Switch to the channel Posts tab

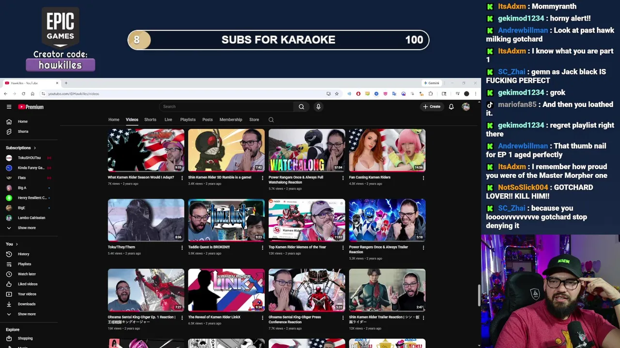207,120
